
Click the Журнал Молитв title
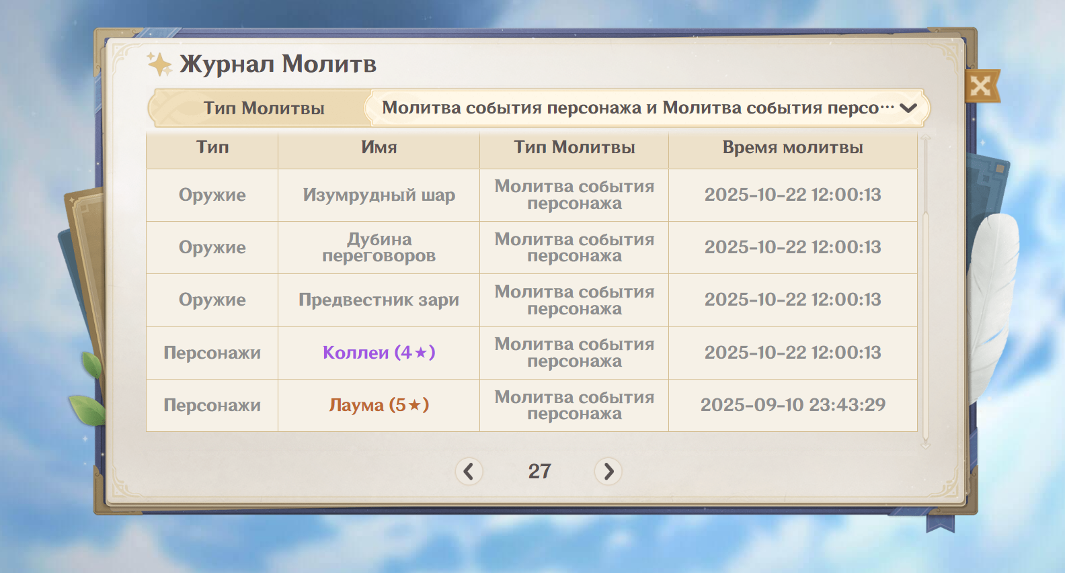click(278, 64)
